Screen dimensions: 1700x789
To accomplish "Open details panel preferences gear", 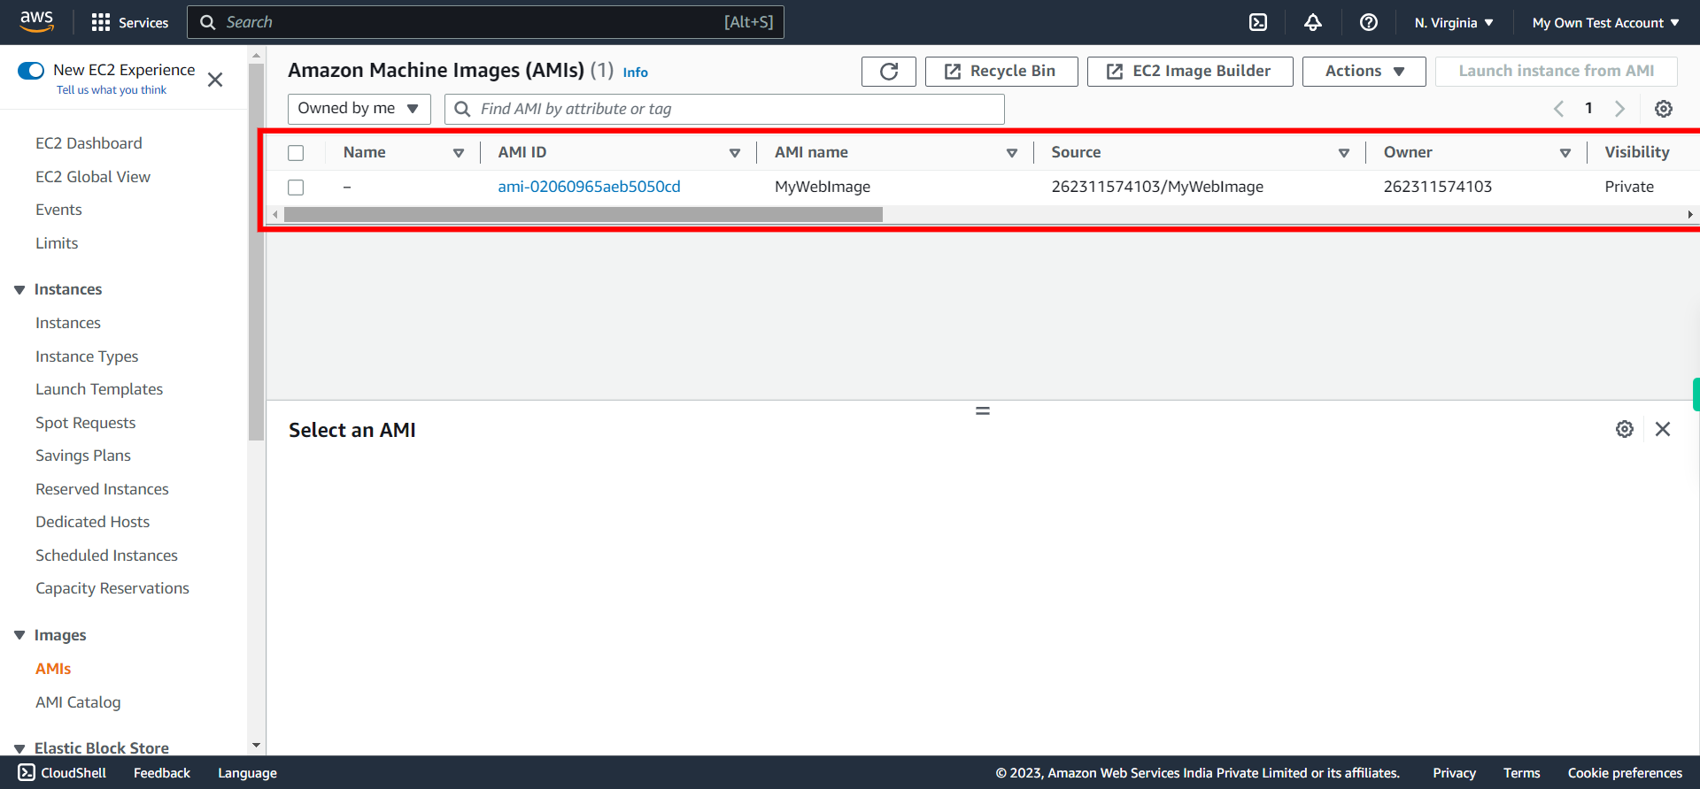I will (1625, 429).
